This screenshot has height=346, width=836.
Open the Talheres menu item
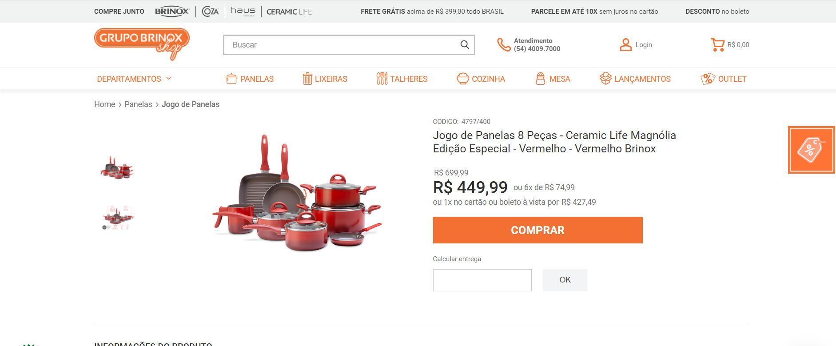click(x=402, y=79)
